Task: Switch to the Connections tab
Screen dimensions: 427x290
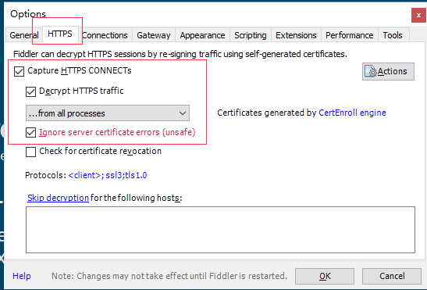Action: [x=105, y=35]
